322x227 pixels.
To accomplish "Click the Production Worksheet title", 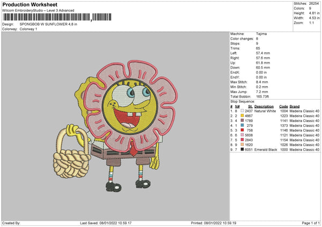I will point(30,4).
